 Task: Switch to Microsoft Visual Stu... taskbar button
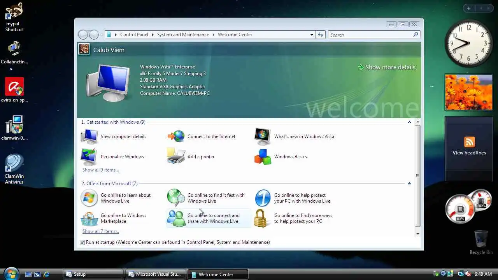155,274
